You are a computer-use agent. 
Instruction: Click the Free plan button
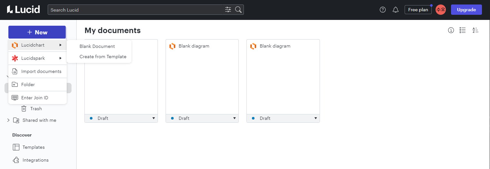(x=418, y=10)
